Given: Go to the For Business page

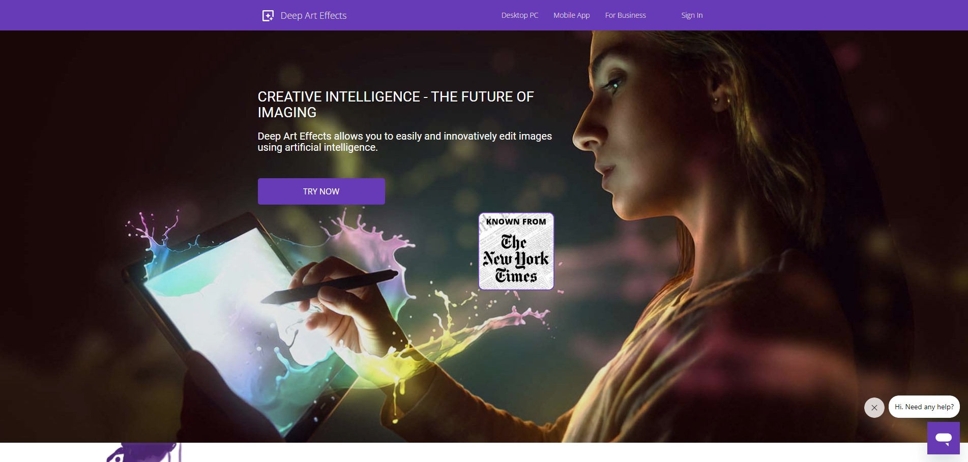Looking at the screenshot, I should point(625,15).
